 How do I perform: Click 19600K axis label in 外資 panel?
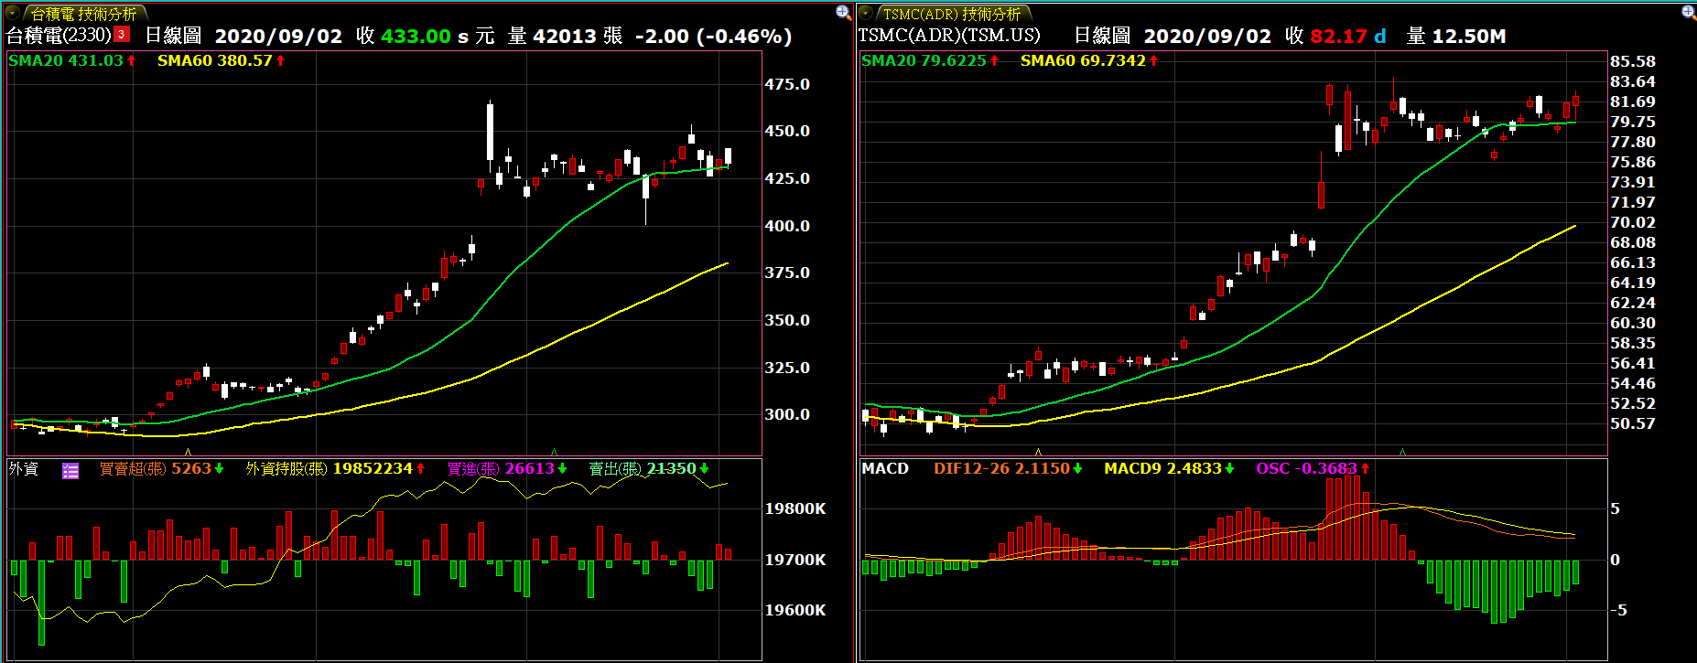(x=795, y=610)
